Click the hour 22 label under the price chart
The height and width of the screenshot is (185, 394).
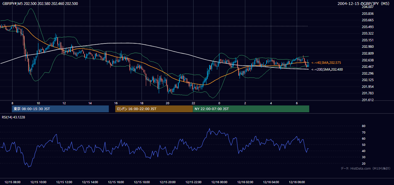(x=193, y=103)
